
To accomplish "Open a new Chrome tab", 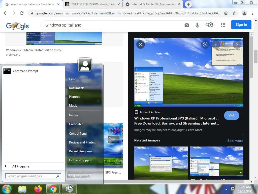I will pyautogui.click(x=188, y=5).
